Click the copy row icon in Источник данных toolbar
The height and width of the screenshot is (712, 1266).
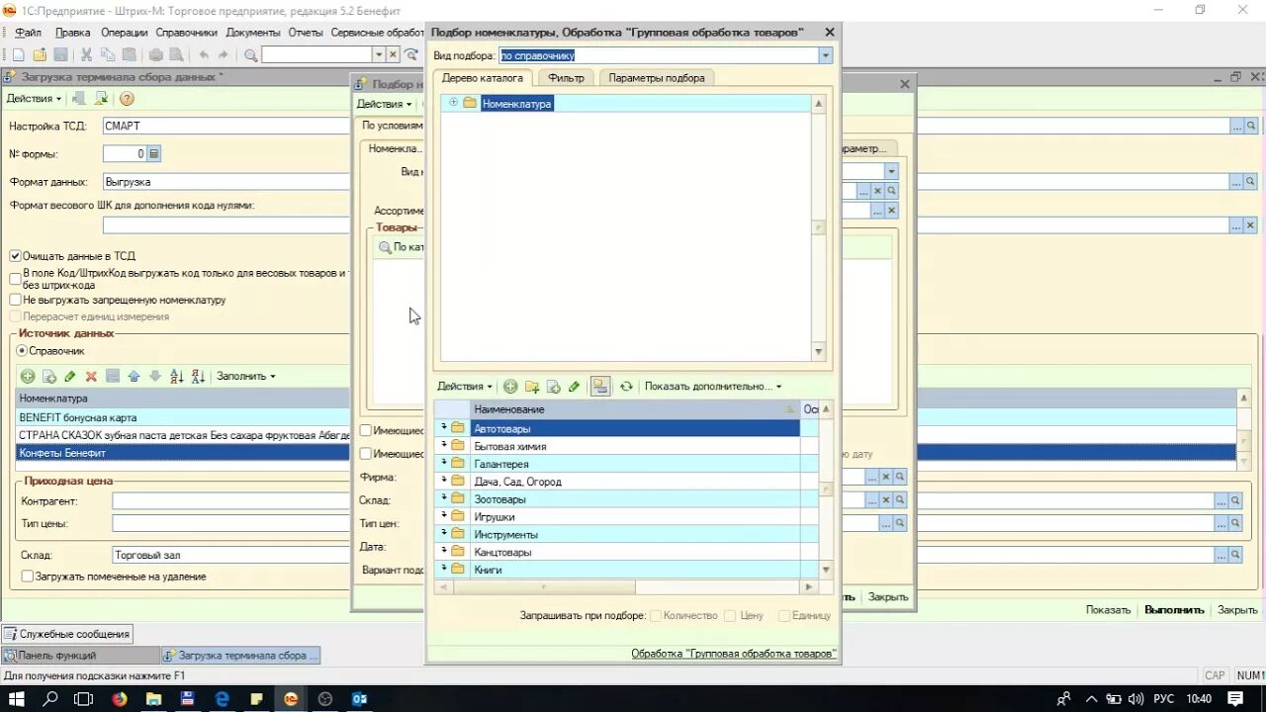tap(48, 376)
